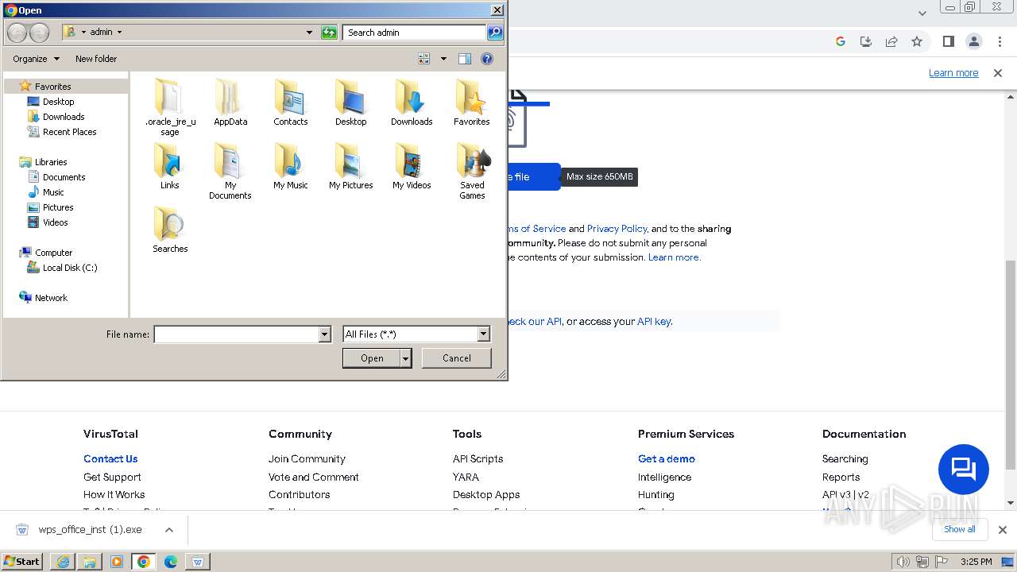Viewport: 1017px width, 572px height.
Task: Select Pictures library in navigation pane
Action: point(58,207)
